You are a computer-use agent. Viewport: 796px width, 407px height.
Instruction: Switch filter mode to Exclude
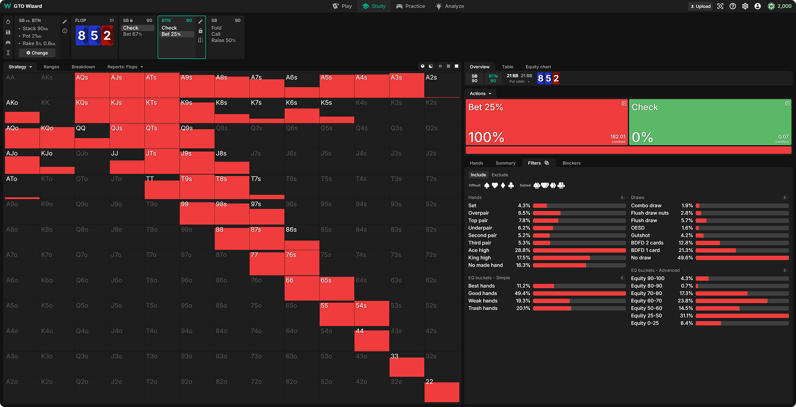499,175
